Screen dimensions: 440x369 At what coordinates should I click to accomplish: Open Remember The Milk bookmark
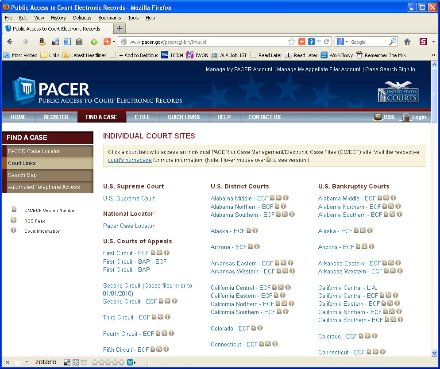pyautogui.click(x=381, y=55)
